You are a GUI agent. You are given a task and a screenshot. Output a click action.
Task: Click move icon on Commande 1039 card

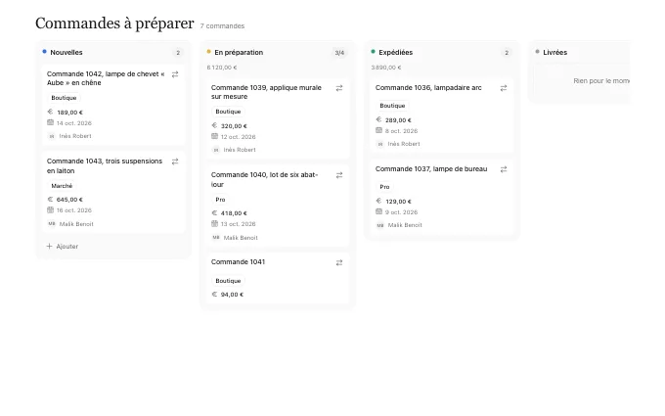coord(339,88)
